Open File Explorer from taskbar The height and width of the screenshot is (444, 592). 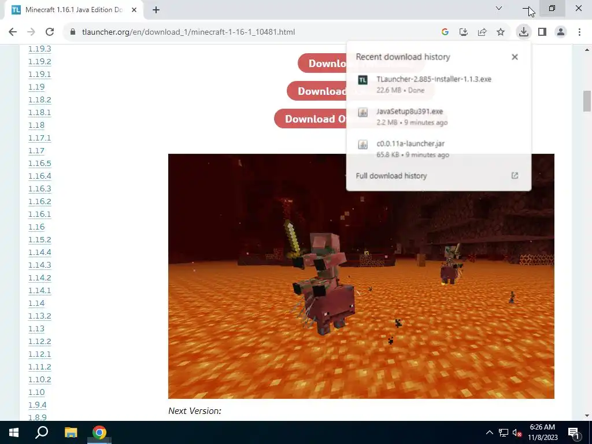pos(71,432)
